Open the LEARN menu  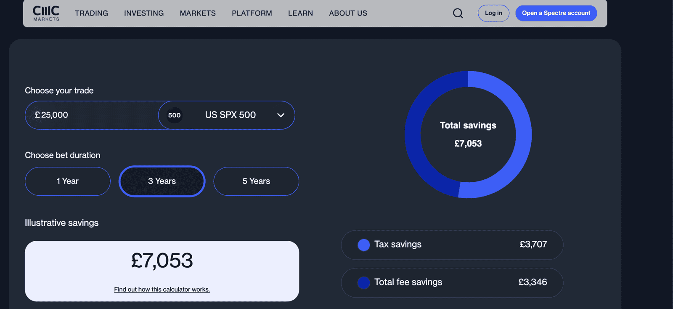[300, 13]
